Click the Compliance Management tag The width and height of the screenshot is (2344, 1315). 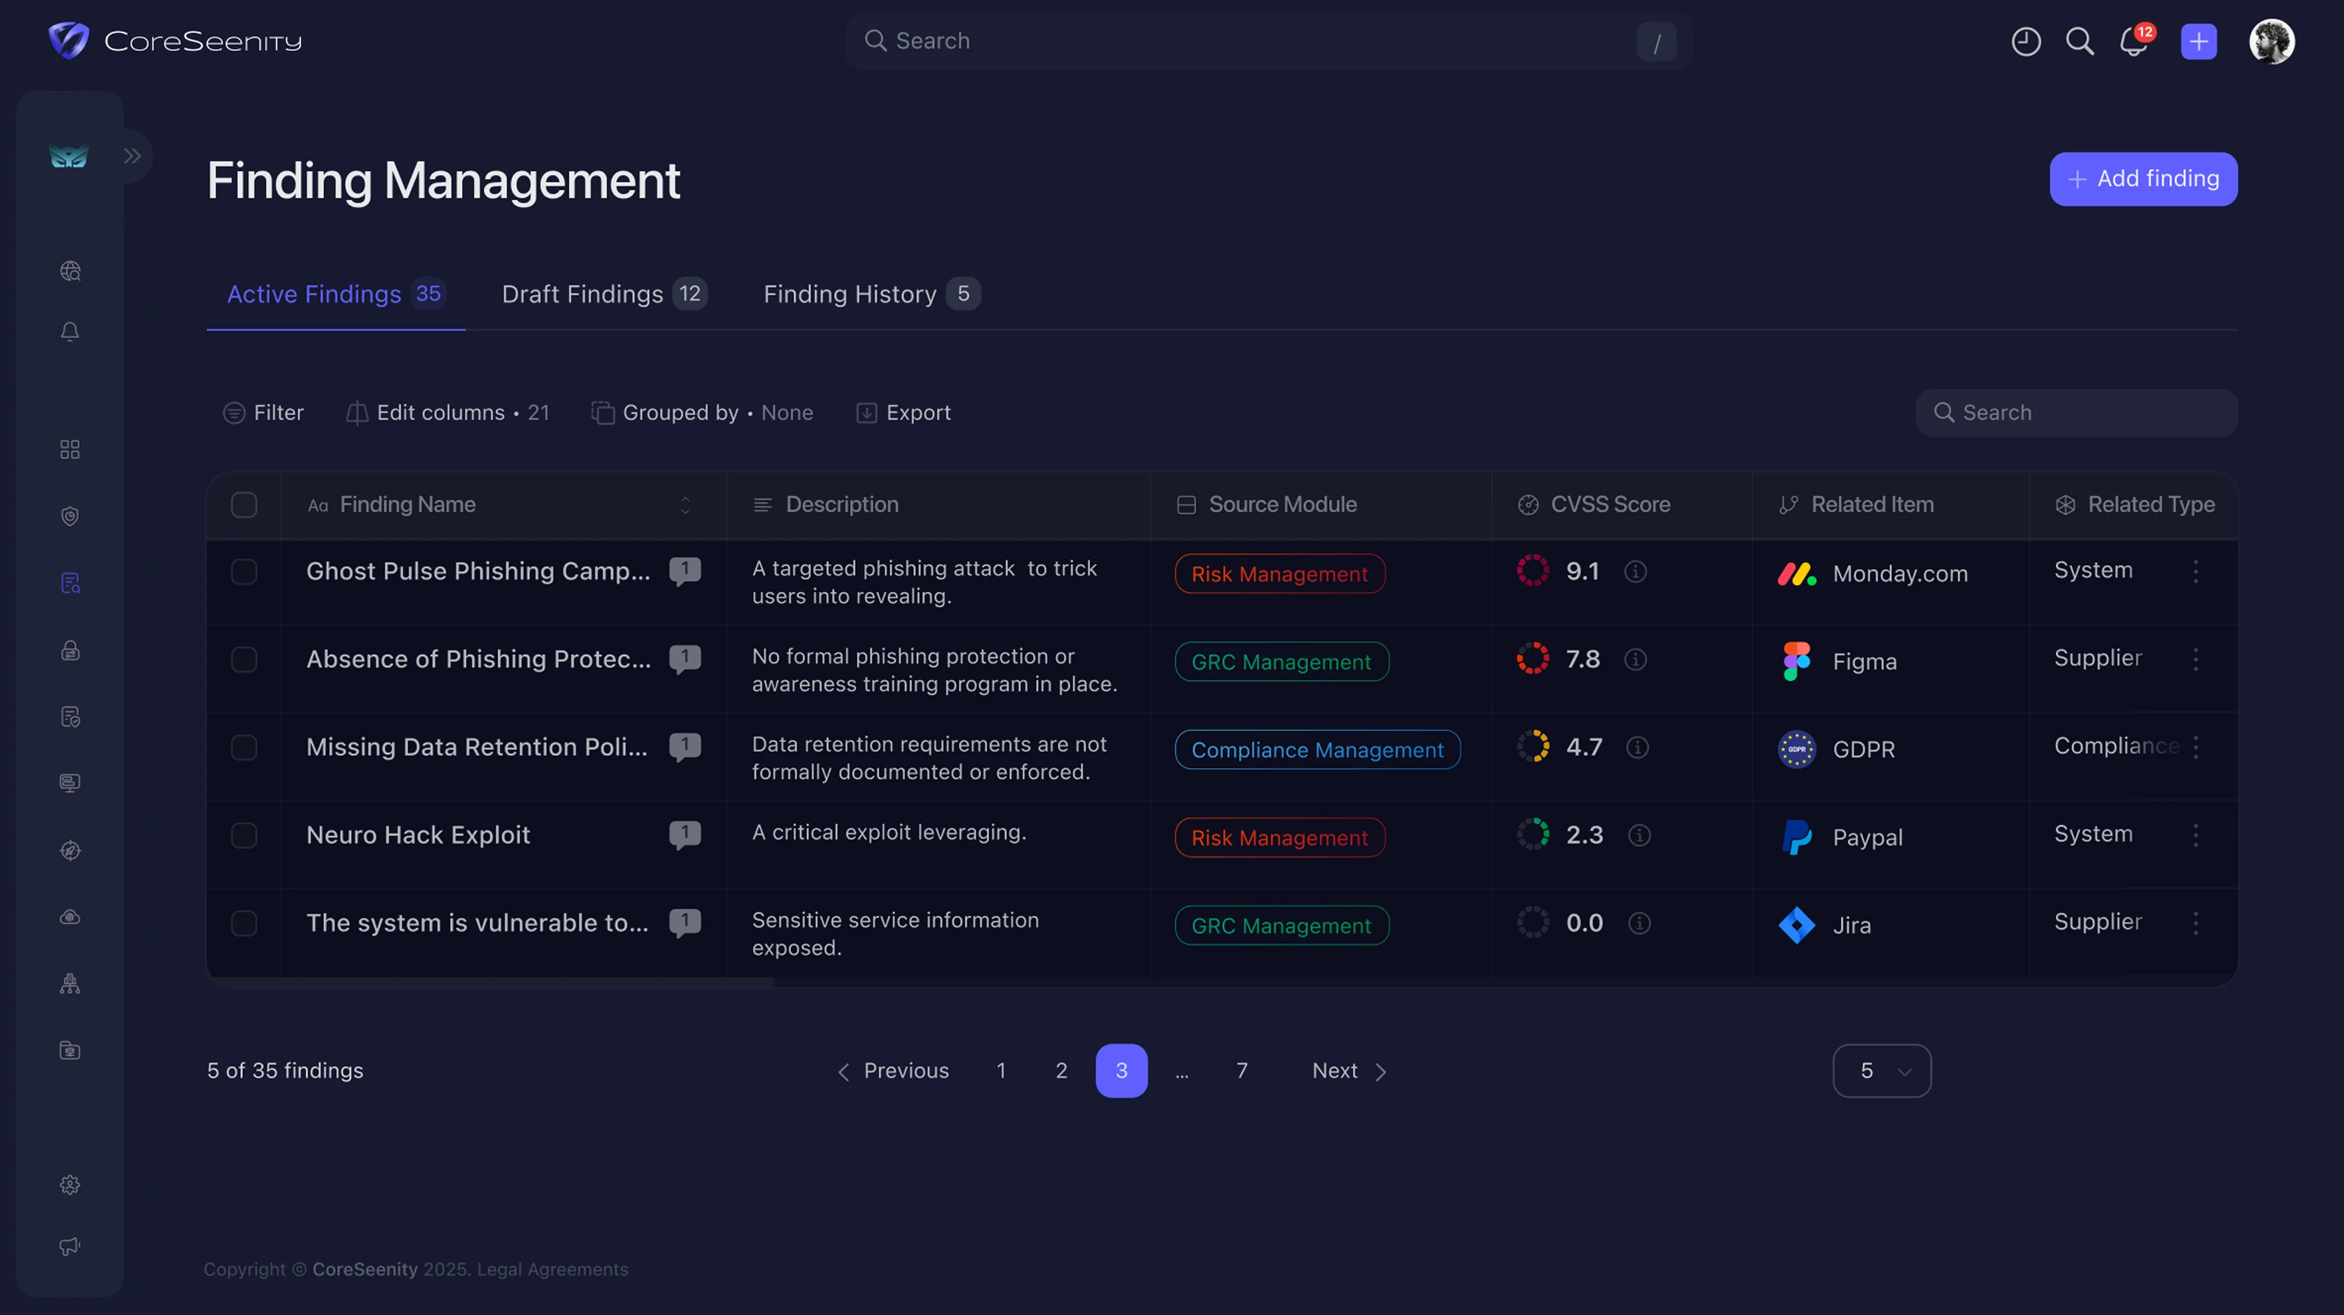[1318, 750]
